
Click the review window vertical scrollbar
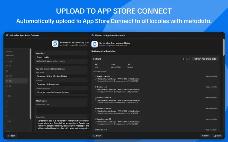coord(224,47)
